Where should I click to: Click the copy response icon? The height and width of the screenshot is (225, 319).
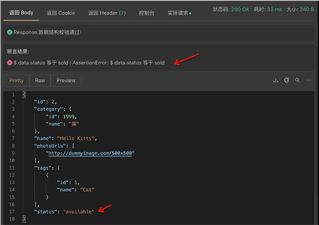pyautogui.click(x=287, y=80)
